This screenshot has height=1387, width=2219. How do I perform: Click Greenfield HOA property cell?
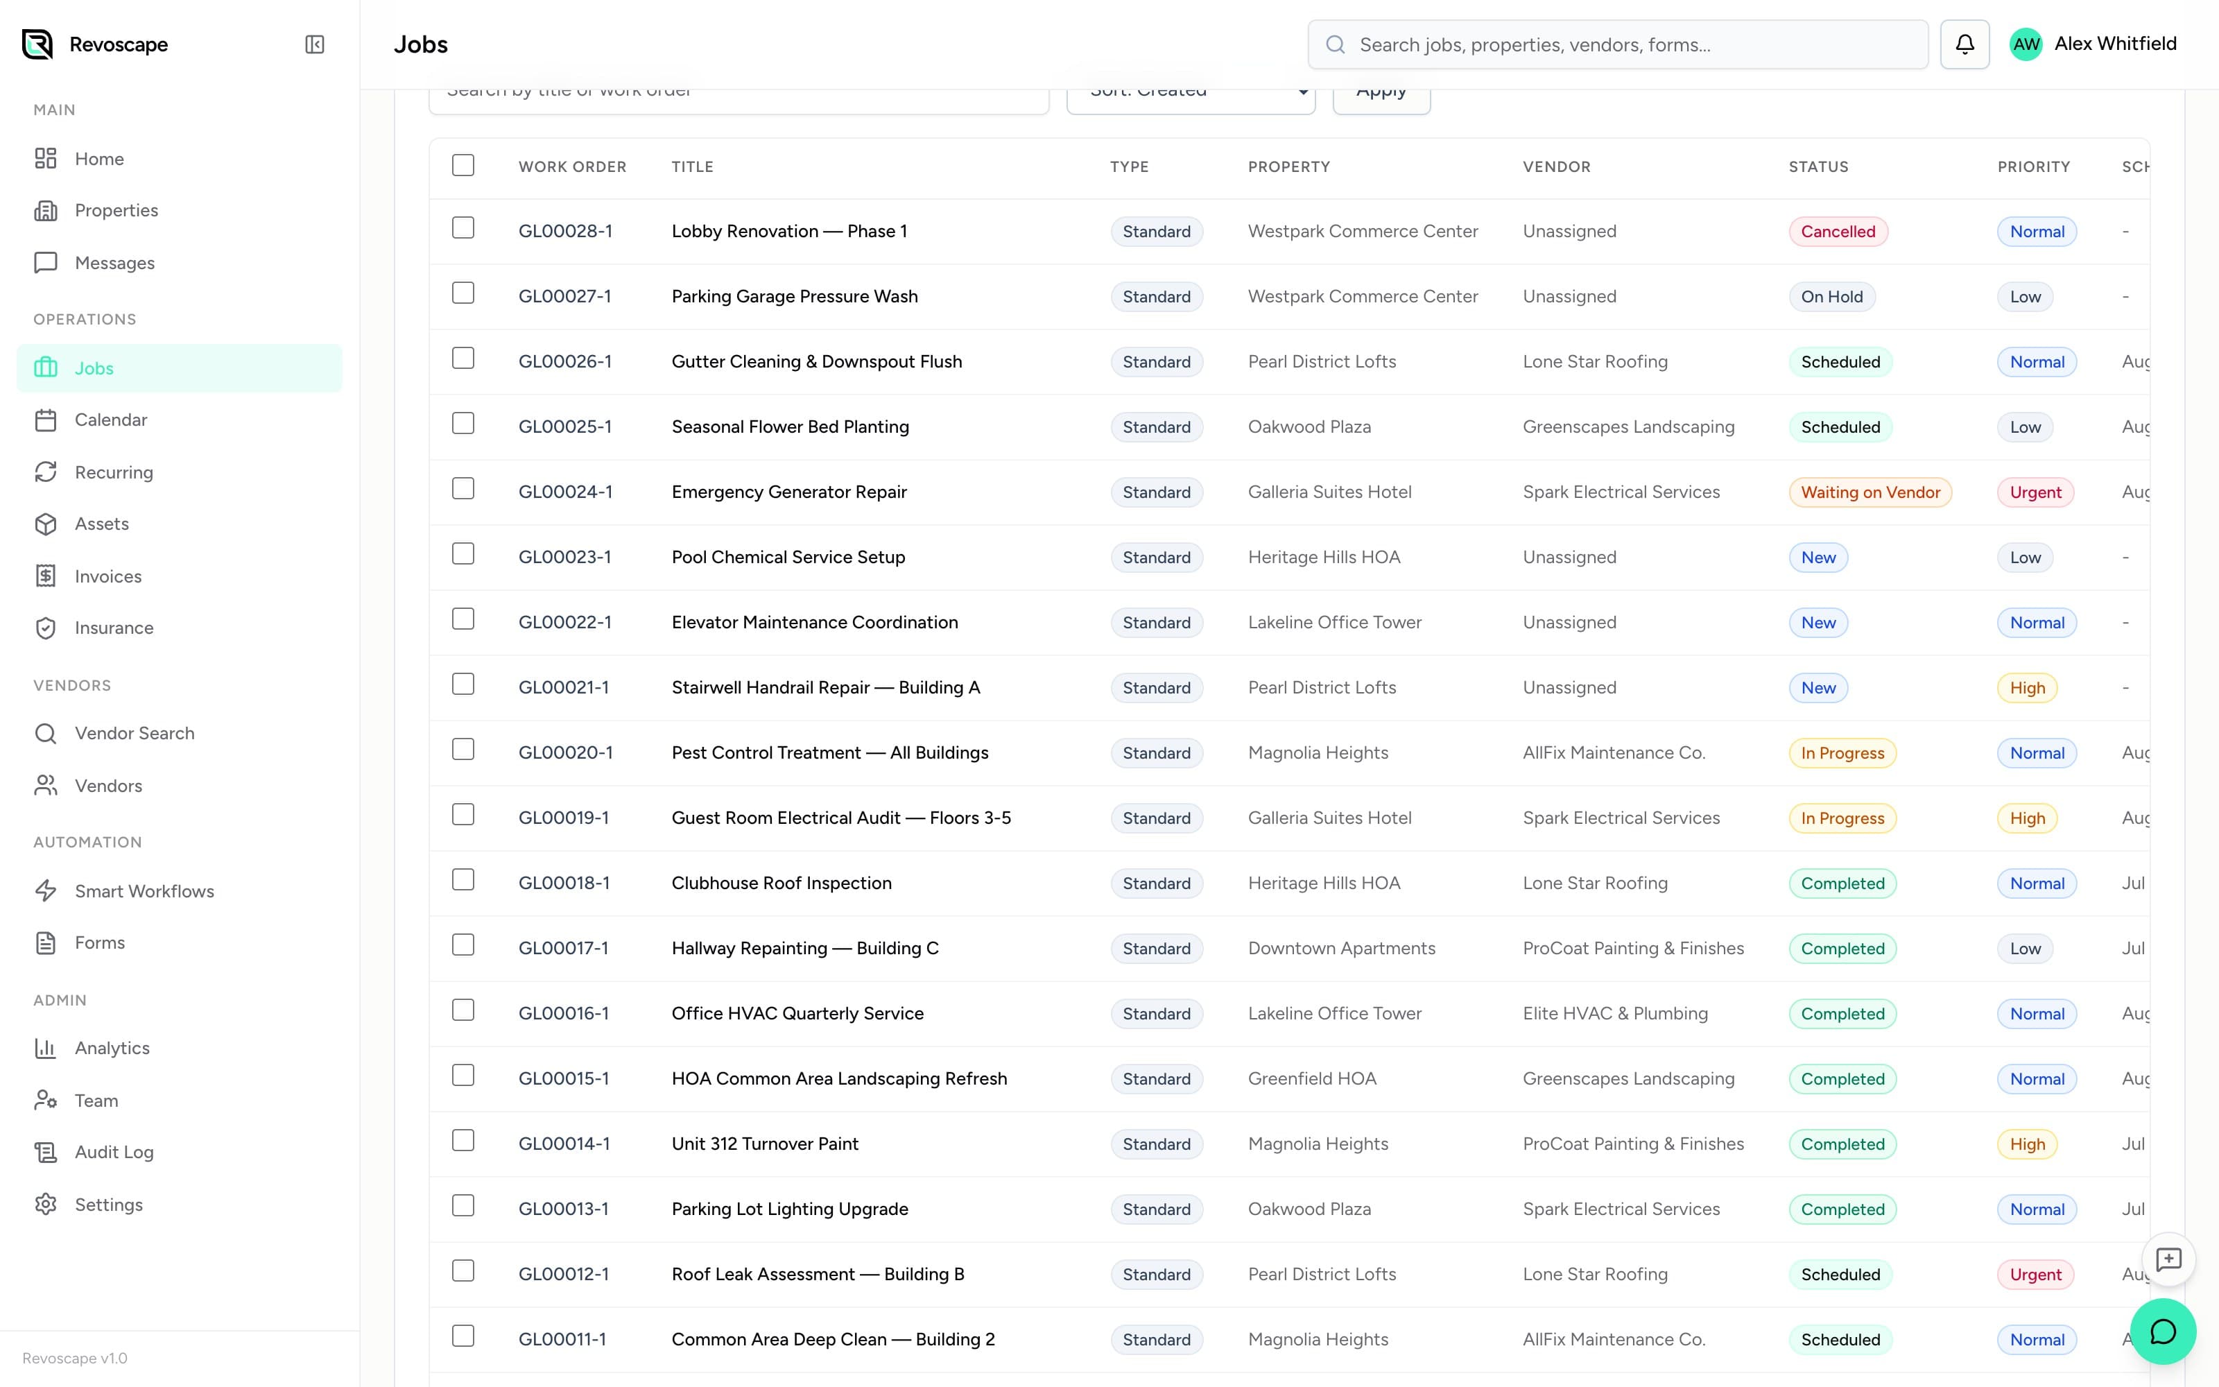tap(1312, 1078)
